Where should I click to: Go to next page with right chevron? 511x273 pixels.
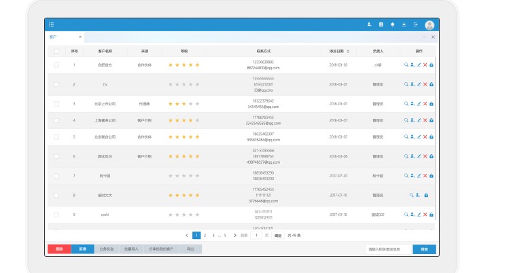tap(235, 235)
